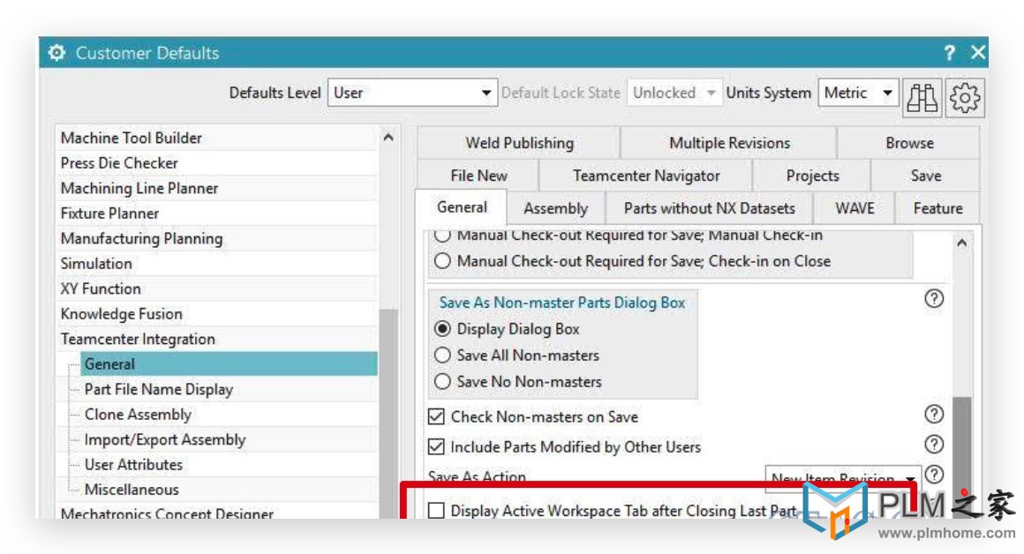Select Machining Line Planner category
Viewport: 1024px width, 554px height.
coord(217,188)
